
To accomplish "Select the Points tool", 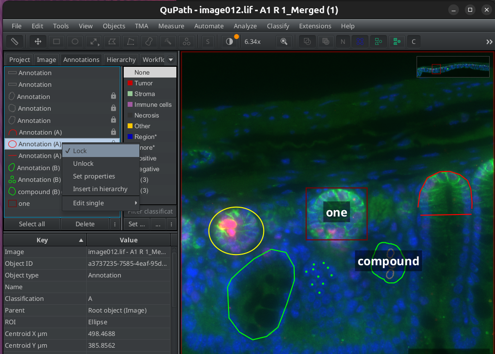I will coord(186,41).
